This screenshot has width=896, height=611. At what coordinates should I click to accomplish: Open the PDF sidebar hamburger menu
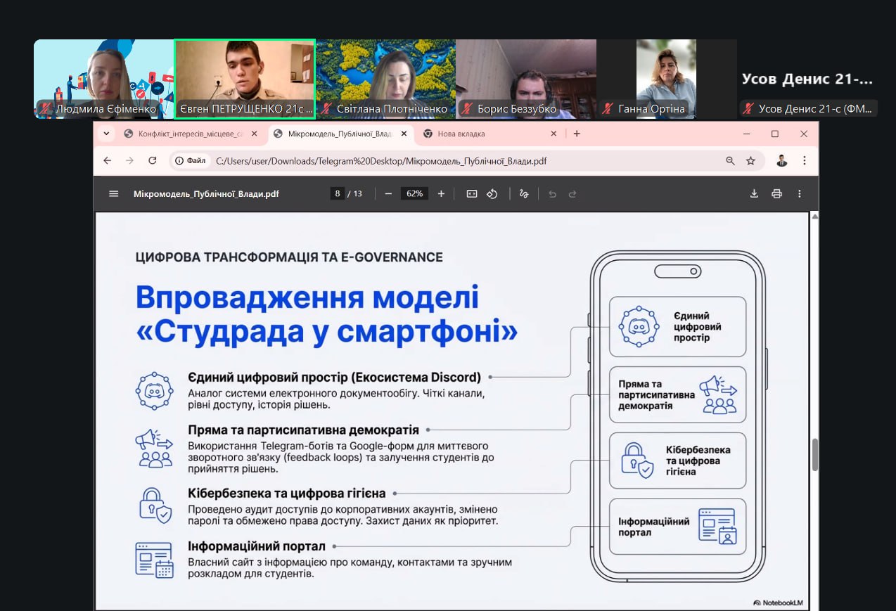(114, 194)
